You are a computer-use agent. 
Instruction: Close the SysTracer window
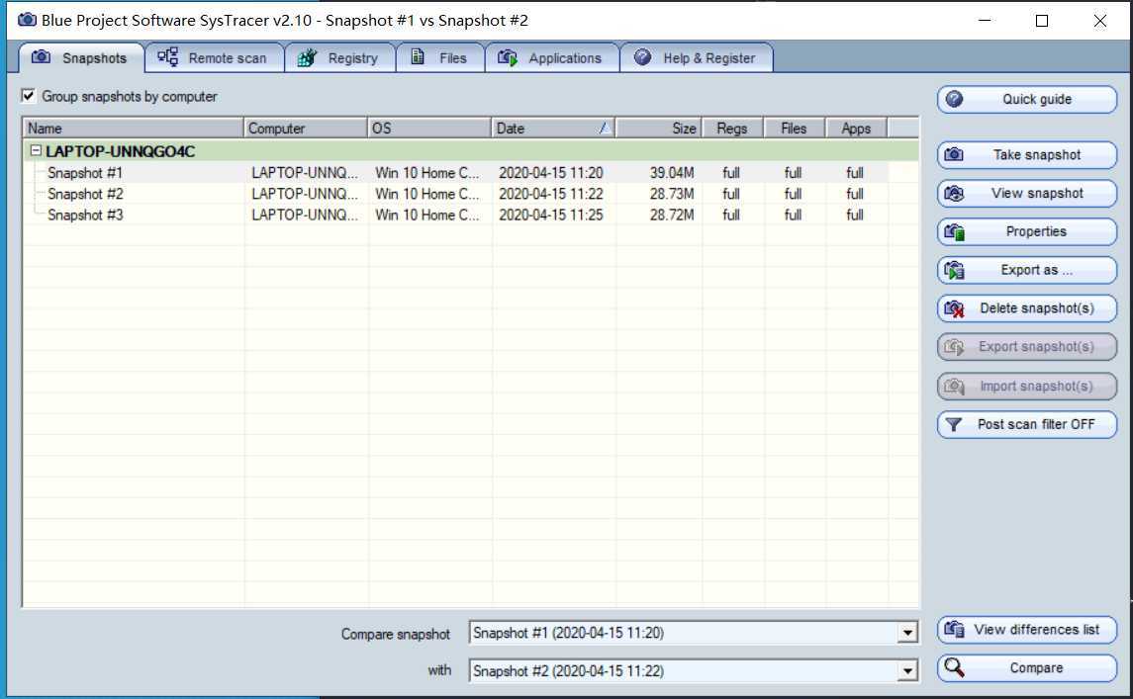(x=1099, y=20)
